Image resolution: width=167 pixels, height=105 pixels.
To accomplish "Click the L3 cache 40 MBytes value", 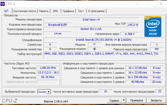I will tap(138, 82).
